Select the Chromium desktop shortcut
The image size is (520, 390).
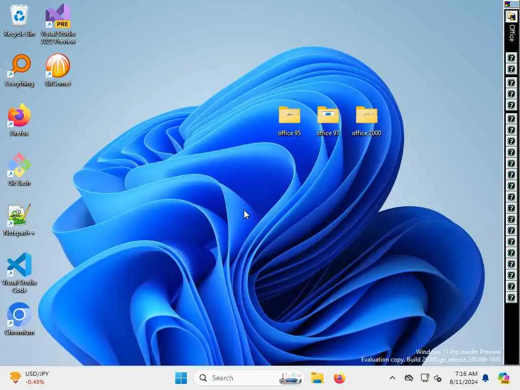[19, 319]
